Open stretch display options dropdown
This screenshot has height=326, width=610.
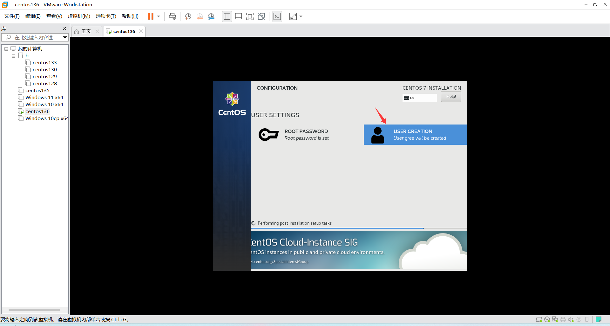[301, 16]
